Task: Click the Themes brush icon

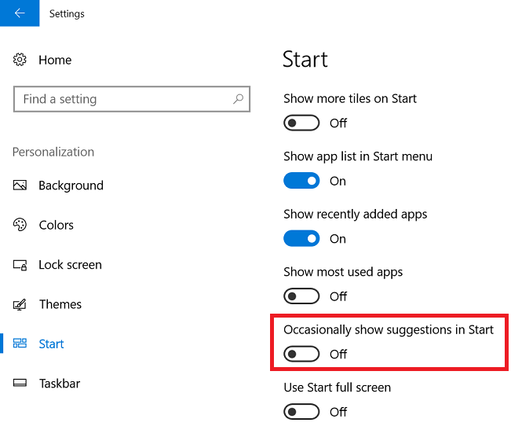Action: [20, 304]
